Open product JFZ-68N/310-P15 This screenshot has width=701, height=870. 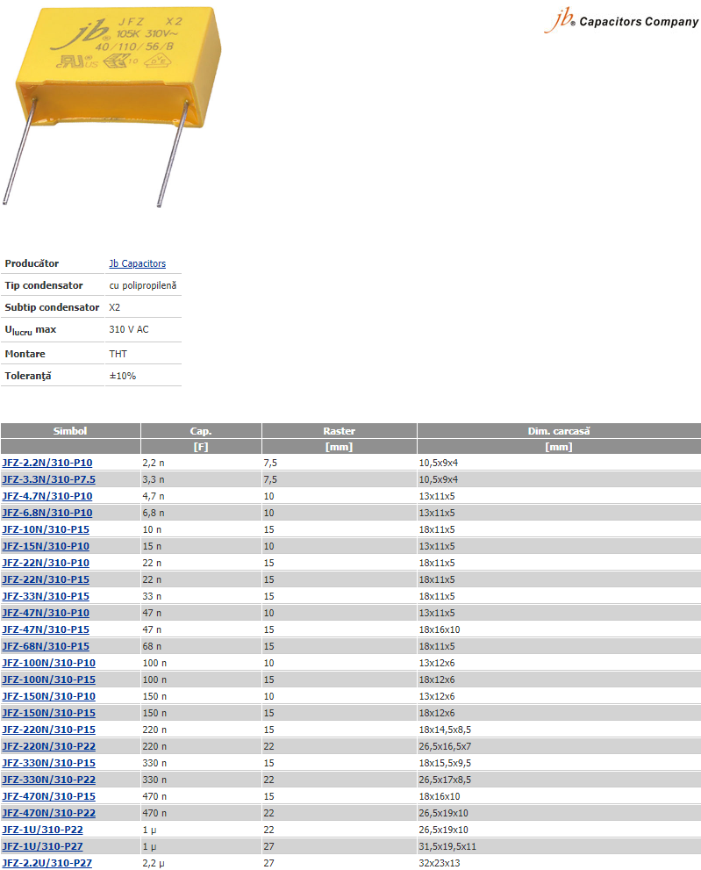[46, 646]
